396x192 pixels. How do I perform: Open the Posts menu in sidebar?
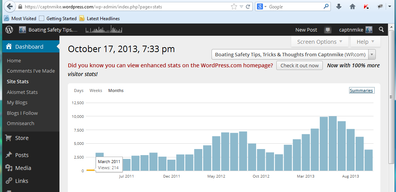pos(22,155)
